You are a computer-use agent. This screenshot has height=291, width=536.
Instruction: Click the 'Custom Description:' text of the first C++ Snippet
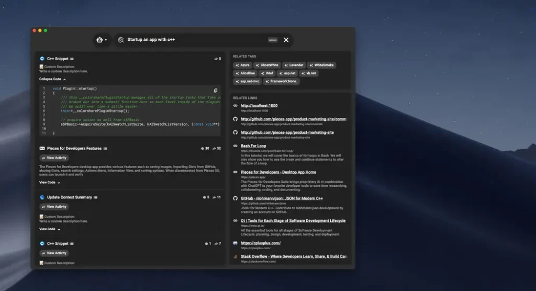pyautogui.click(x=60, y=66)
